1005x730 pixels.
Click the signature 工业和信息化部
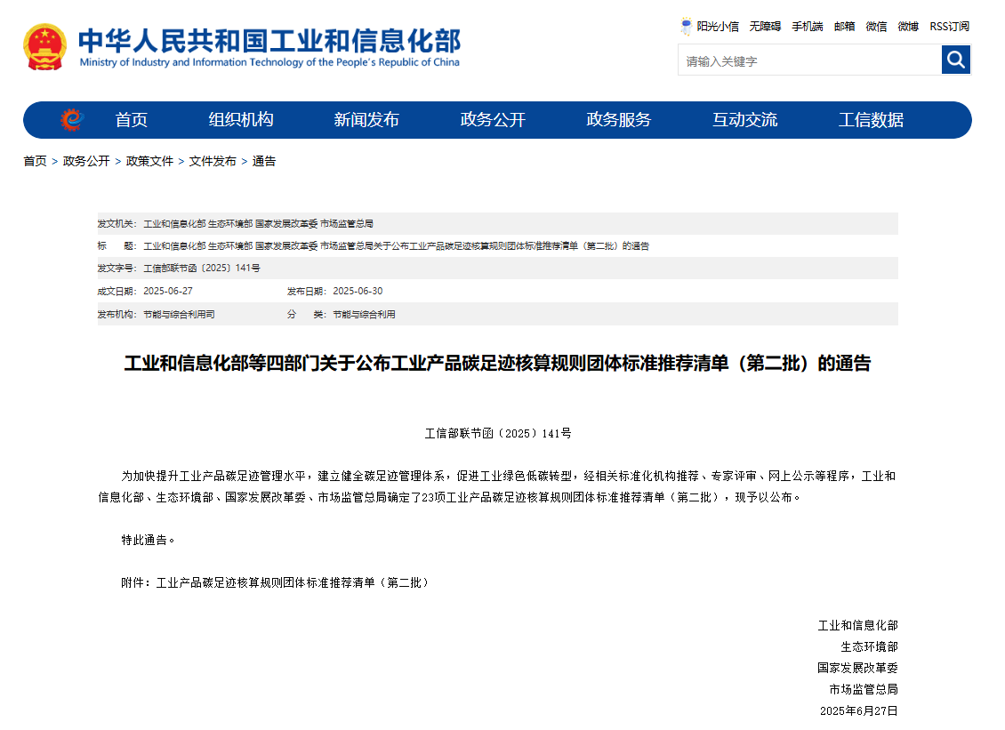pyautogui.click(x=857, y=625)
